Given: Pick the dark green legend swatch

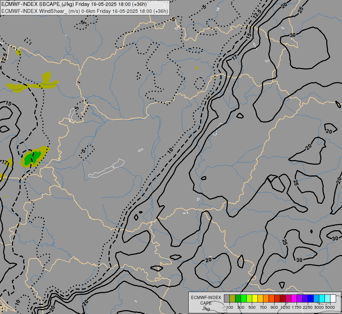Looking at the screenshot, I should (x=238, y=299).
